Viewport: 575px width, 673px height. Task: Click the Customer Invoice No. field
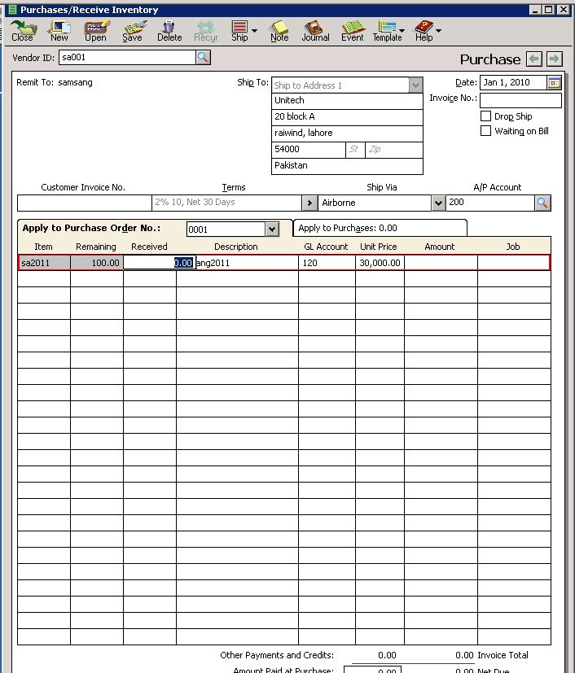[x=85, y=203]
